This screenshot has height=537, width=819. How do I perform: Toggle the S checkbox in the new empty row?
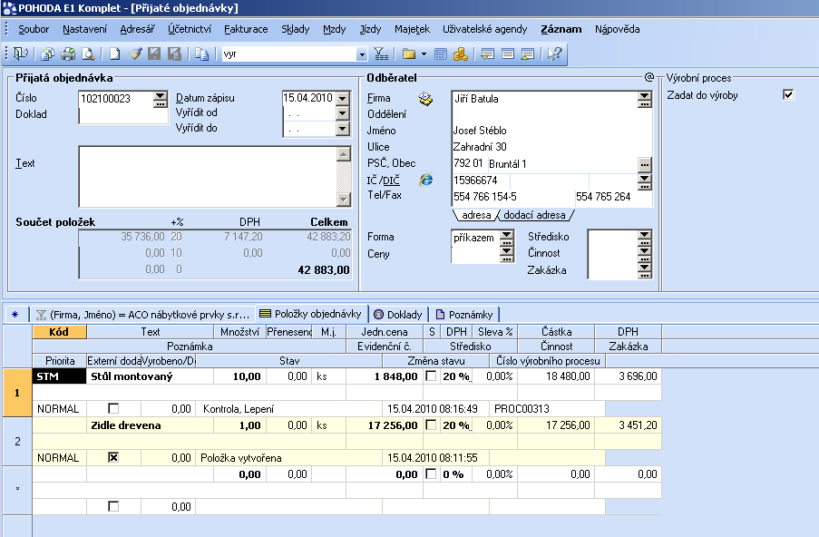coord(431,474)
